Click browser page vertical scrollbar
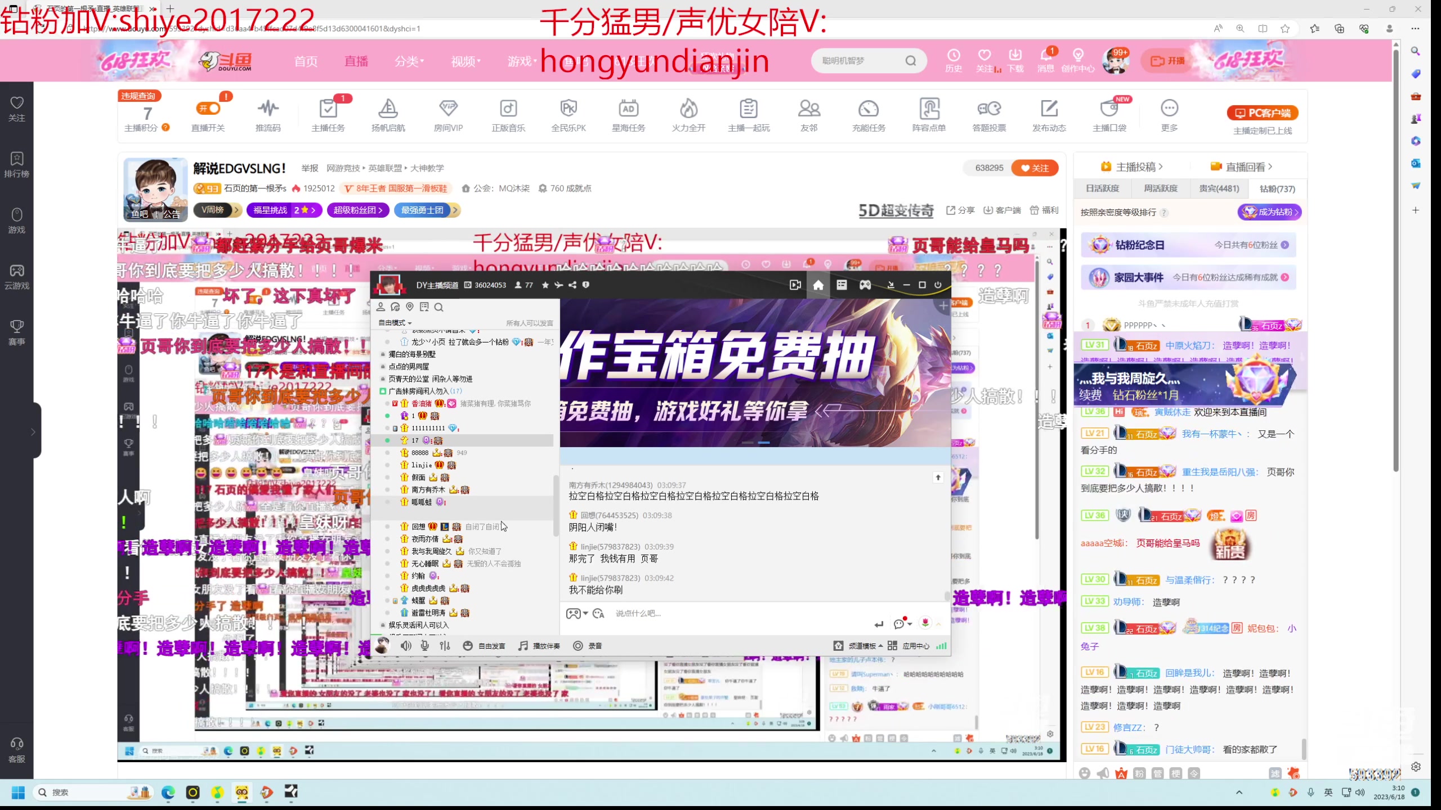 1396,262
